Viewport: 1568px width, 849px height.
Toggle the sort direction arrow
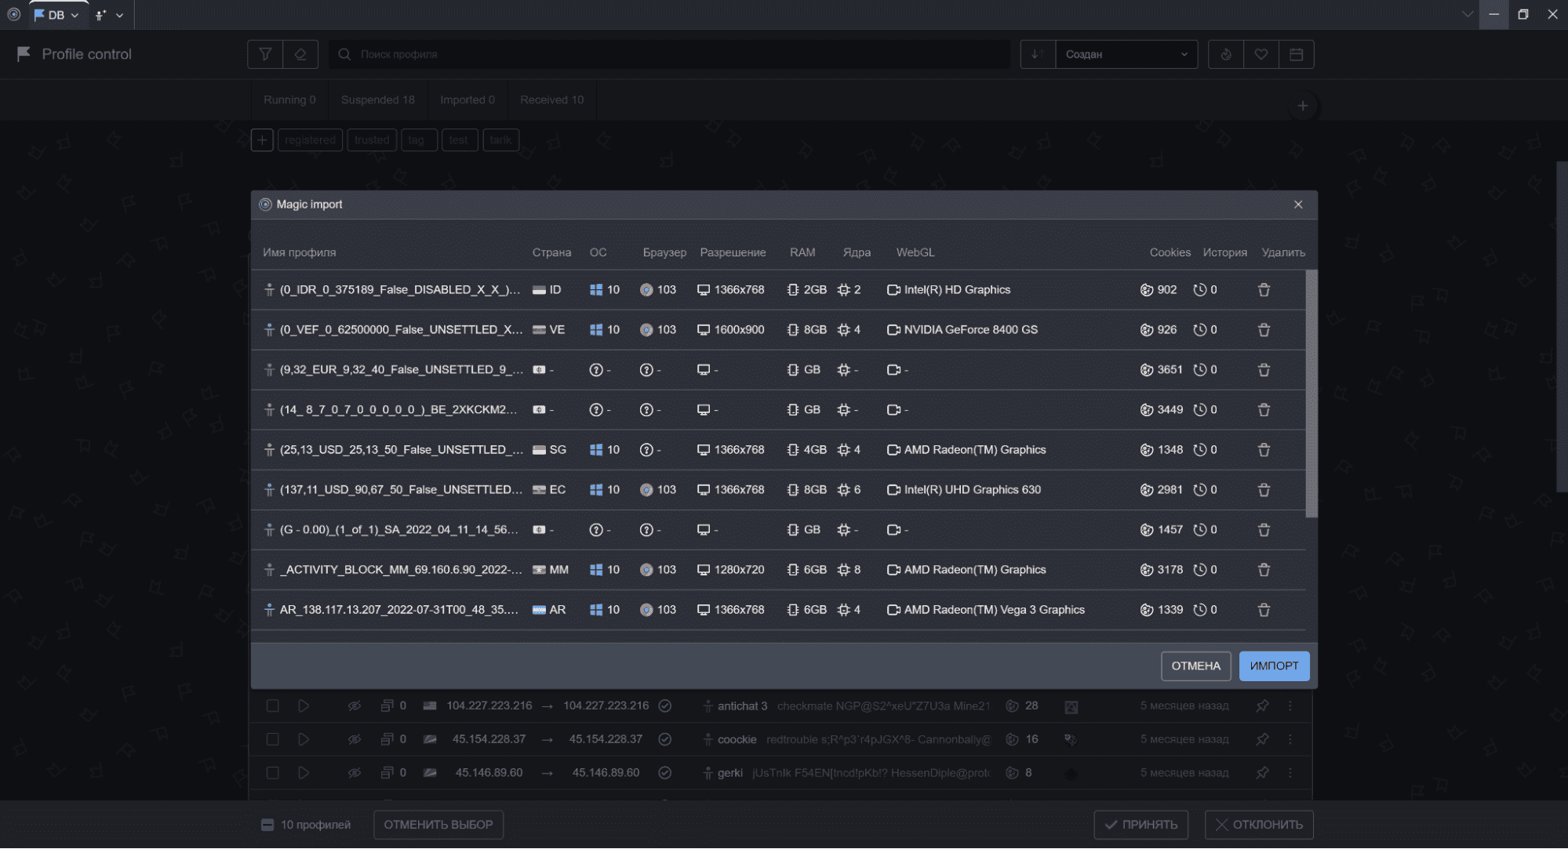pyautogui.click(x=1037, y=54)
